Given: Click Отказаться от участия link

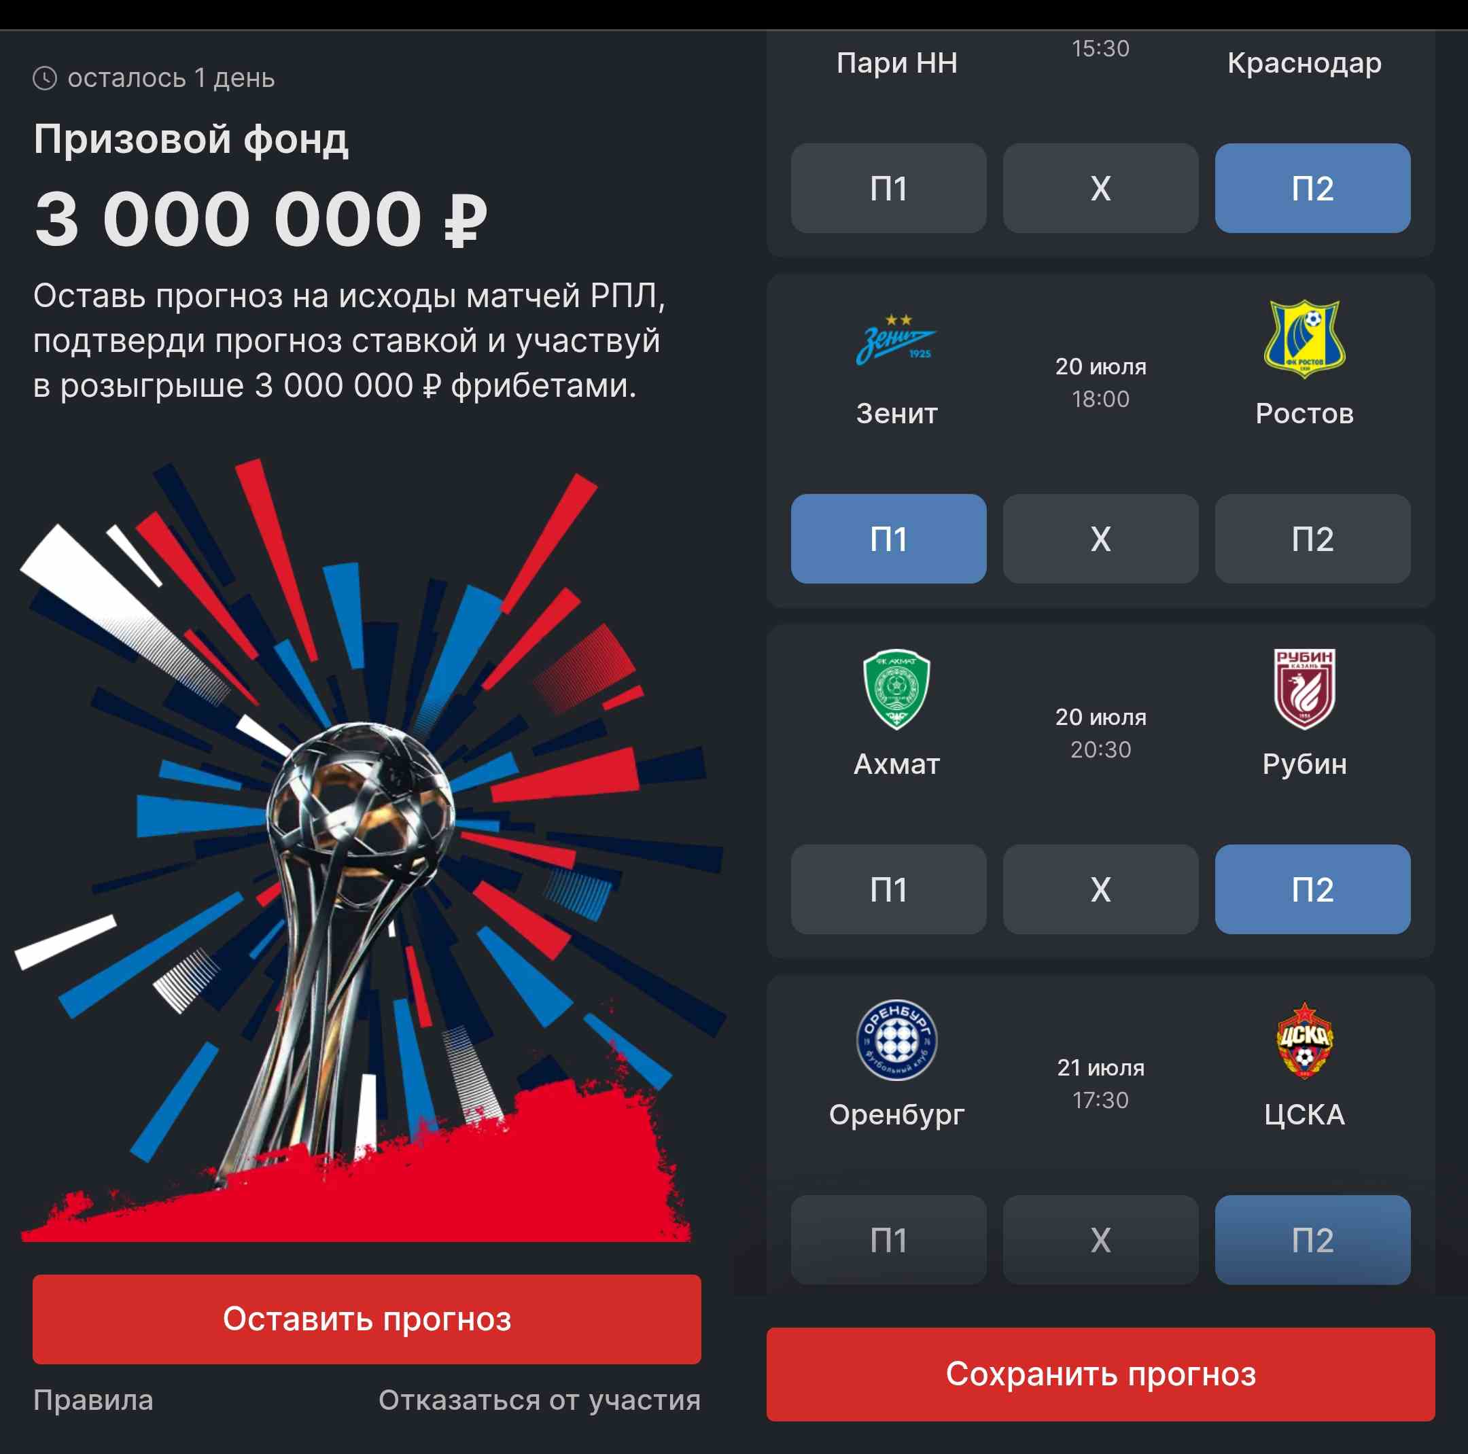Looking at the screenshot, I should 540,1399.
